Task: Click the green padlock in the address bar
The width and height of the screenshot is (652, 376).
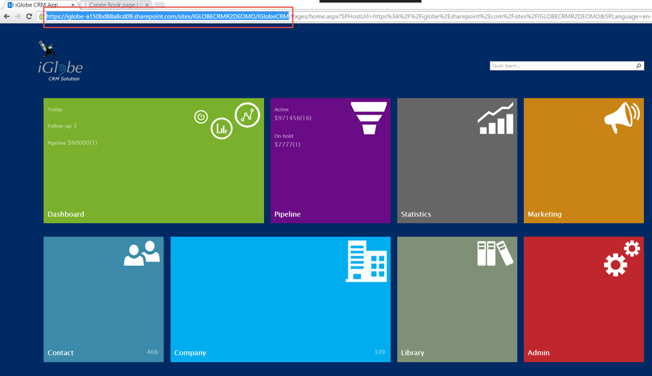Action: click(x=41, y=17)
